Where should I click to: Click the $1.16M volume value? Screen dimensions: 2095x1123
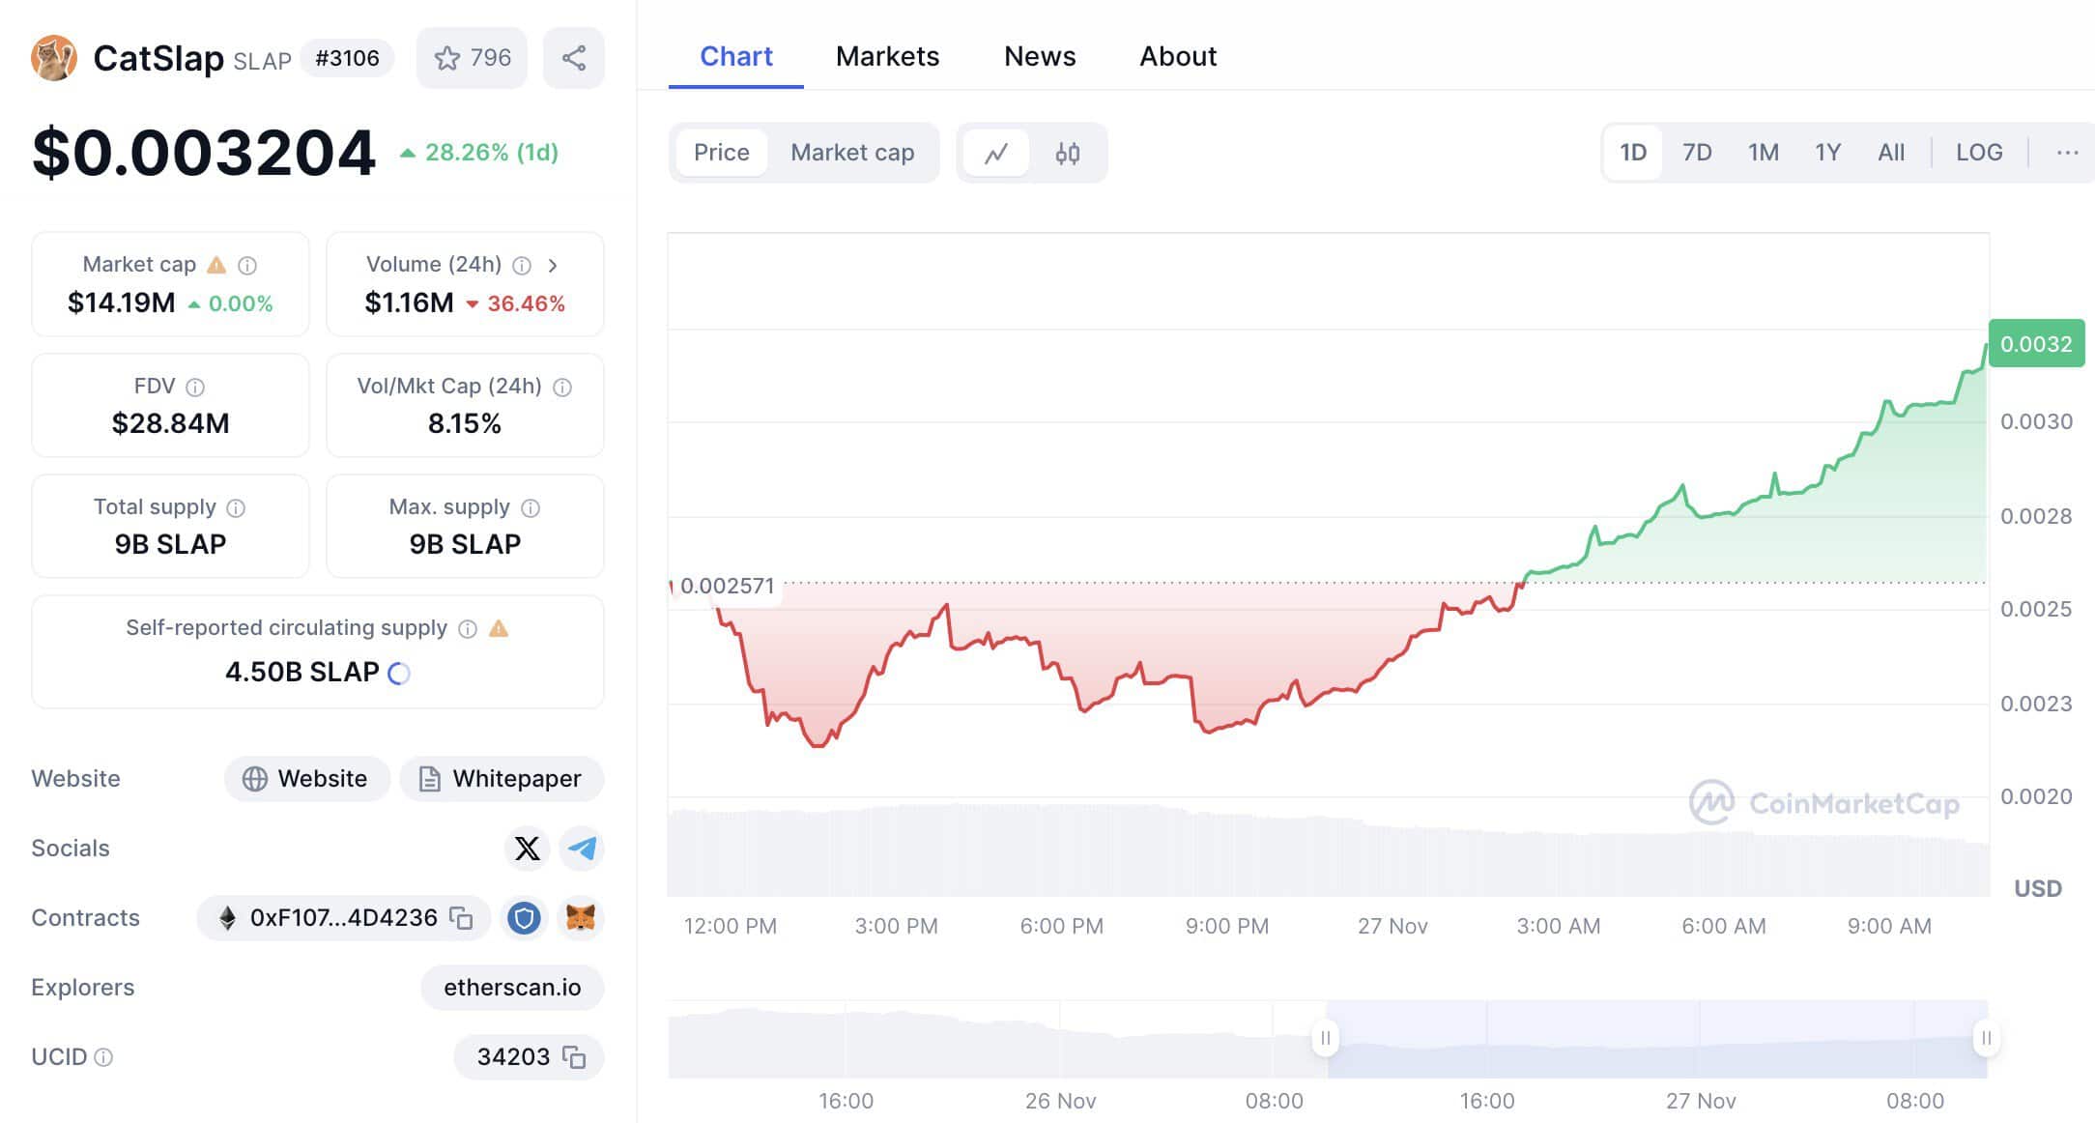tap(409, 303)
